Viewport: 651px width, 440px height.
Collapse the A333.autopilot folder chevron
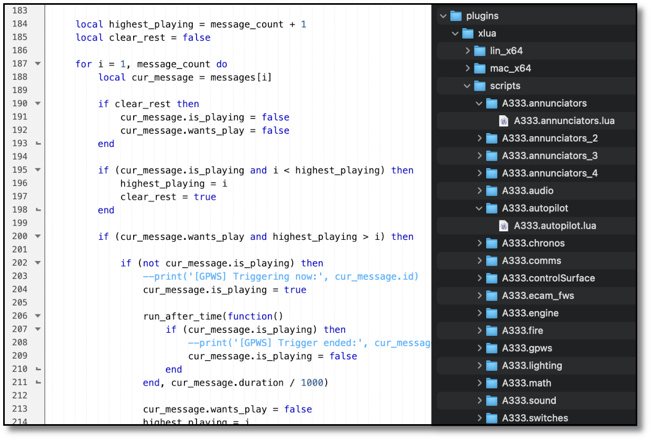pyautogui.click(x=479, y=208)
